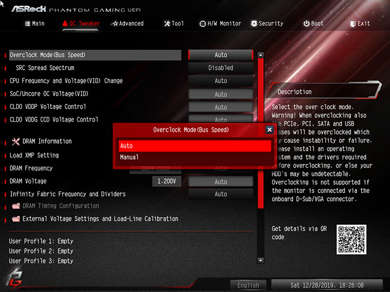Select User Profile 3: Empty
The image size is (390, 292).
[x=41, y=261]
